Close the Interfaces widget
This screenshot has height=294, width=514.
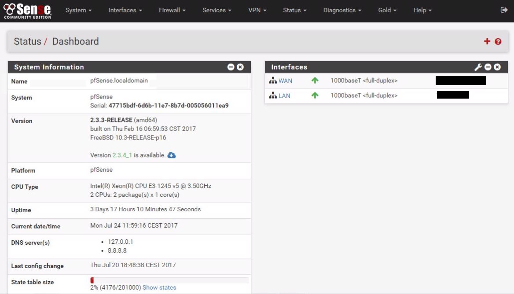[497, 67]
